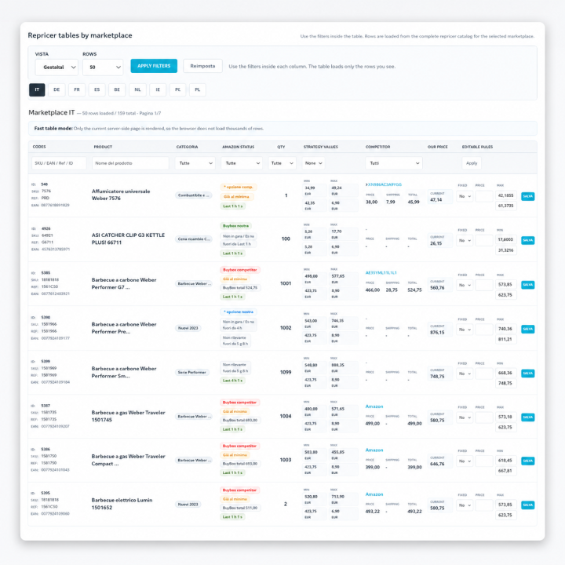565x565 pixels.
Task: Switch to the FR marketplace tab
Action: [x=77, y=89]
